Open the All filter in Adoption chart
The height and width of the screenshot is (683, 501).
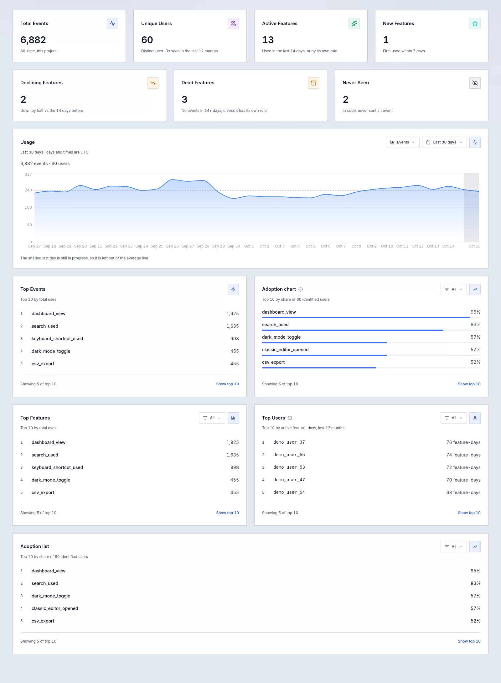(454, 289)
